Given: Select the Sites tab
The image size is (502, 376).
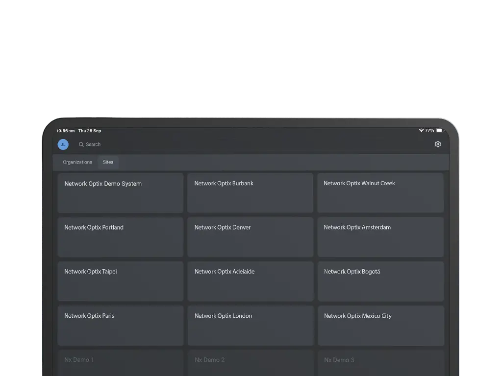Looking at the screenshot, I should [108, 162].
